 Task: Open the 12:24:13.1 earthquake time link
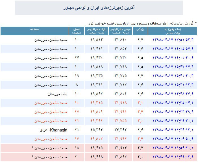(173, 130)
